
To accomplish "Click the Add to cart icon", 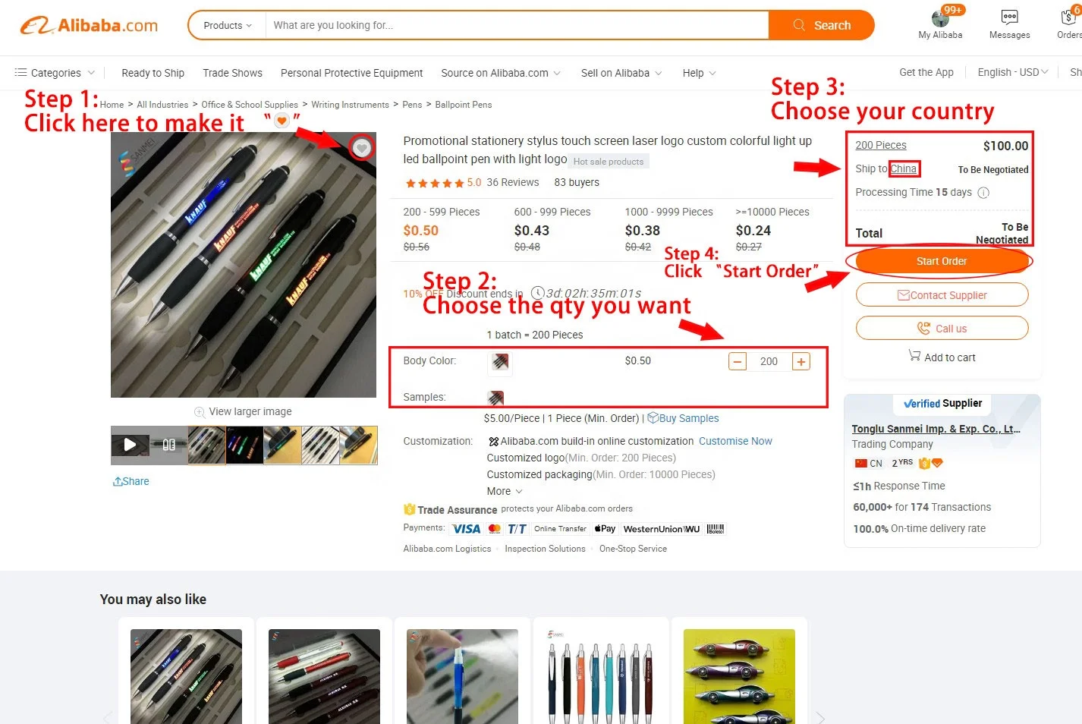I will pyautogui.click(x=914, y=355).
